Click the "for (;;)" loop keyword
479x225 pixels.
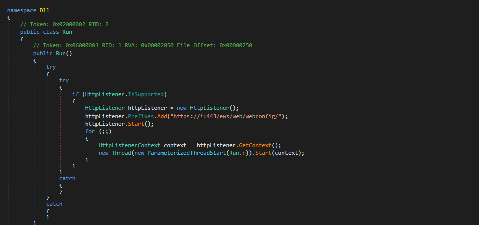90,131
